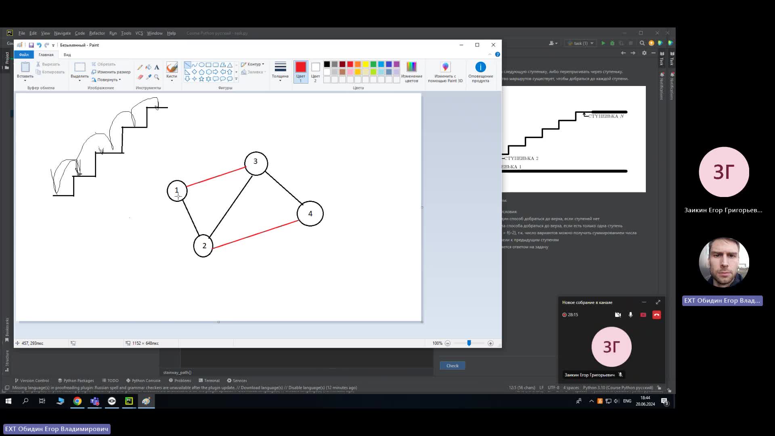The height and width of the screenshot is (436, 775).
Task: Toggle screen sharing in meeting widget
Action: (643, 315)
